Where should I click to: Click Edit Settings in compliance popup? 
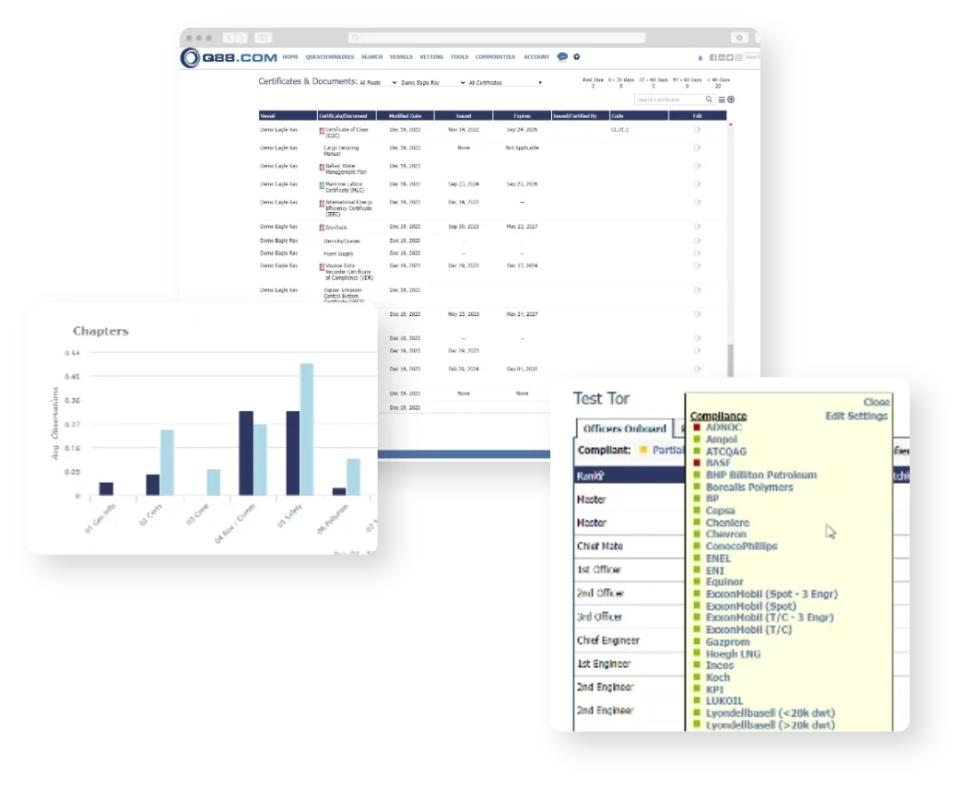[855, 417]
